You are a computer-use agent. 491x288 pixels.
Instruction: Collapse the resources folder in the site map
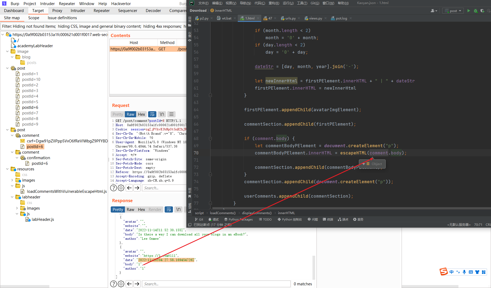pyautogui.click(x=8, y=169)
